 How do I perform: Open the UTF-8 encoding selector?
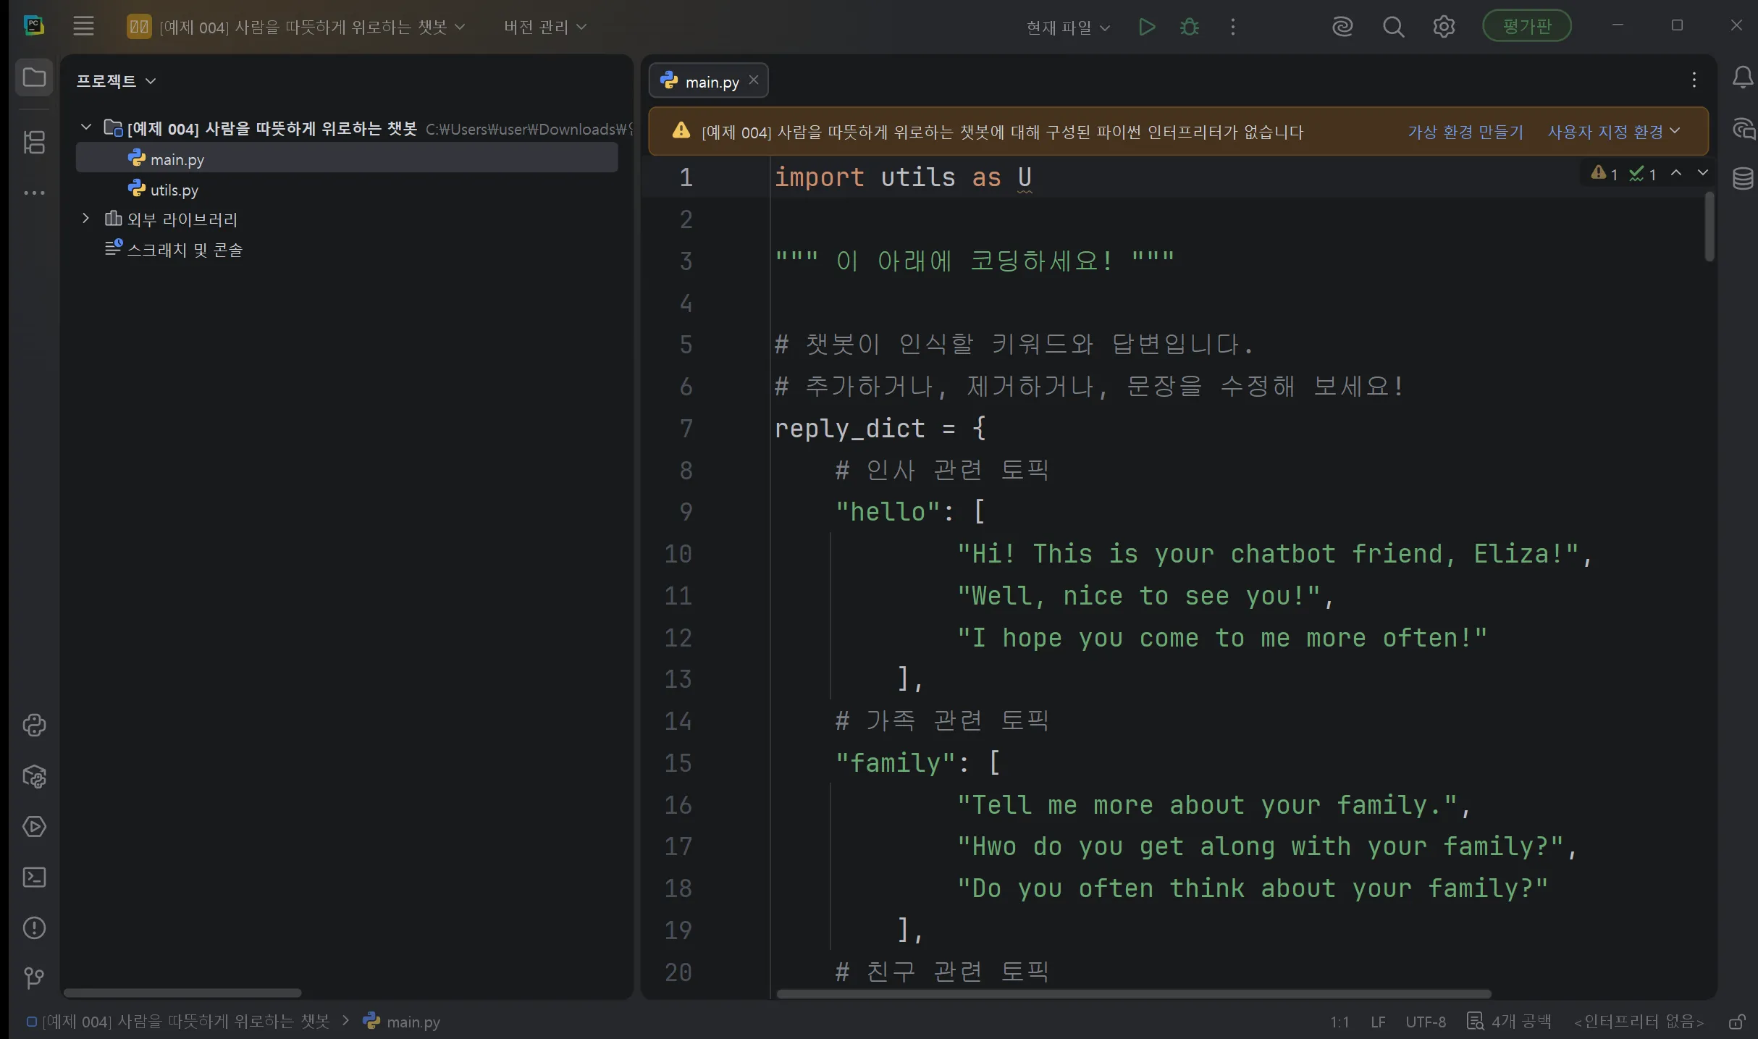pyautogui.click(x=1426, y=1022)
